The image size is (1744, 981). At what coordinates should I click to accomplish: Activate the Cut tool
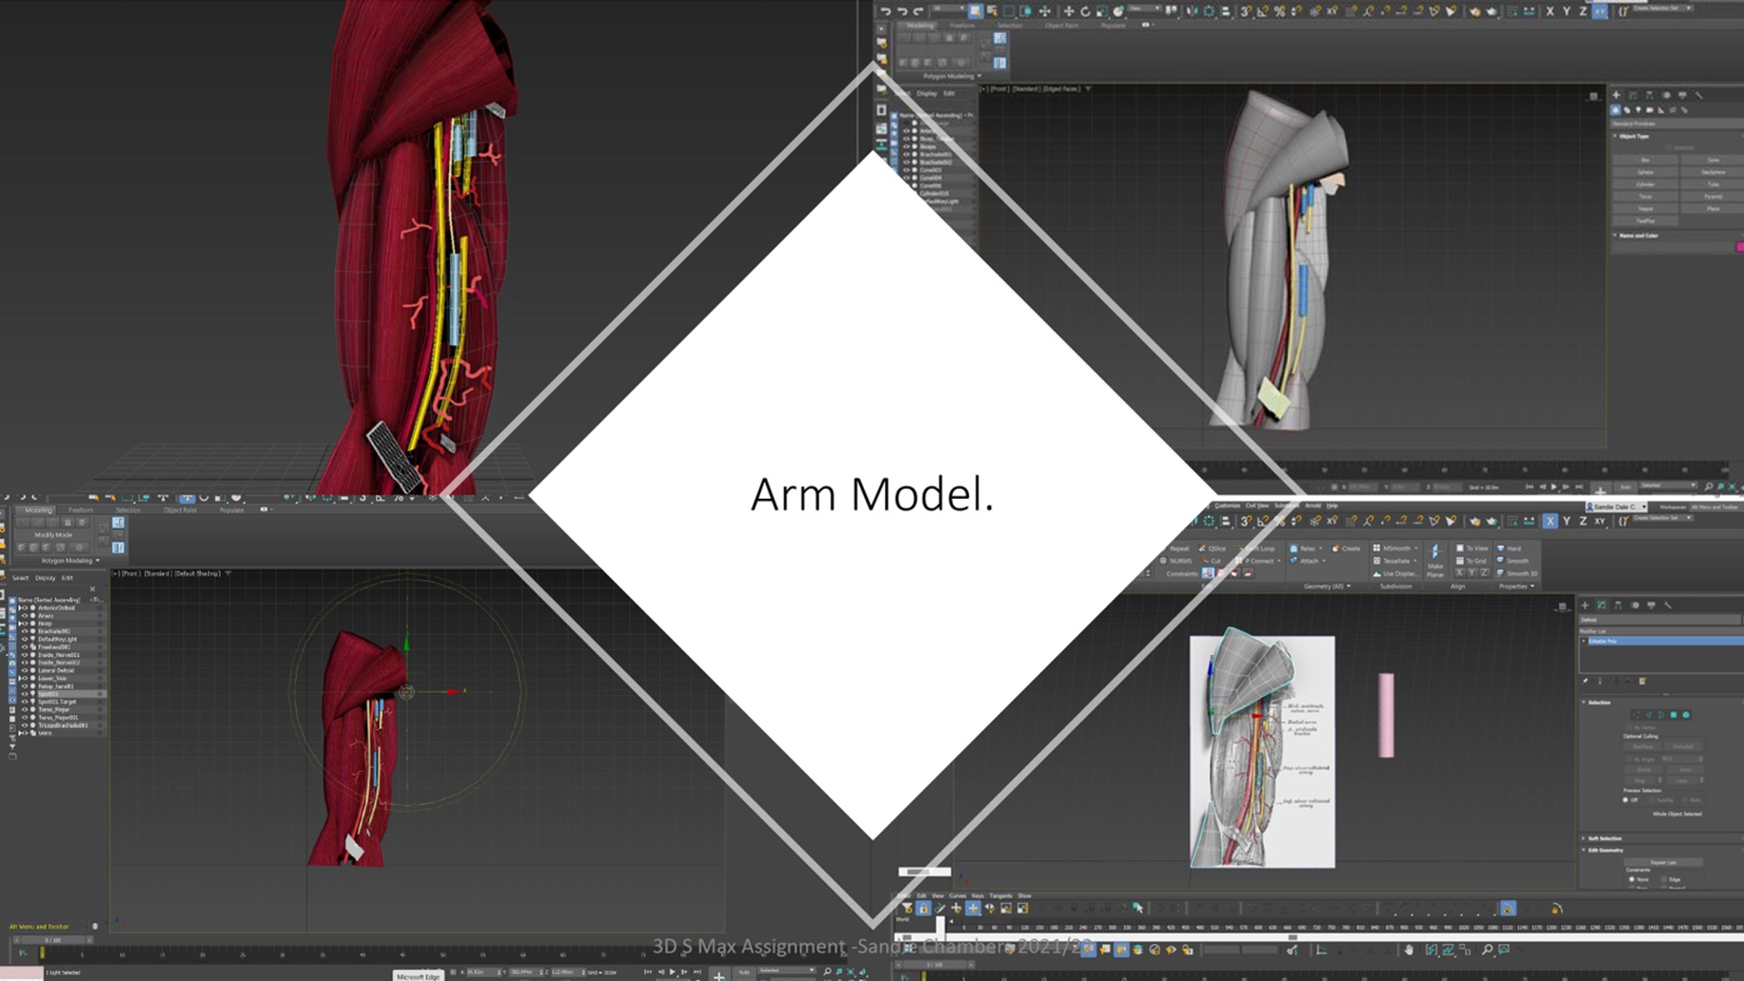pos(1210,561)
